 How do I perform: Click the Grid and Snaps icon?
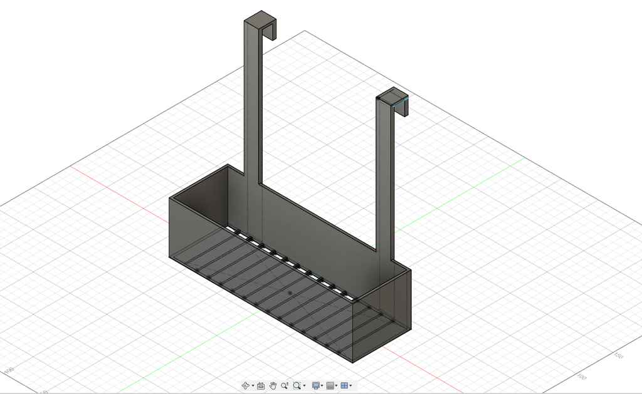[x=330, y=385]
